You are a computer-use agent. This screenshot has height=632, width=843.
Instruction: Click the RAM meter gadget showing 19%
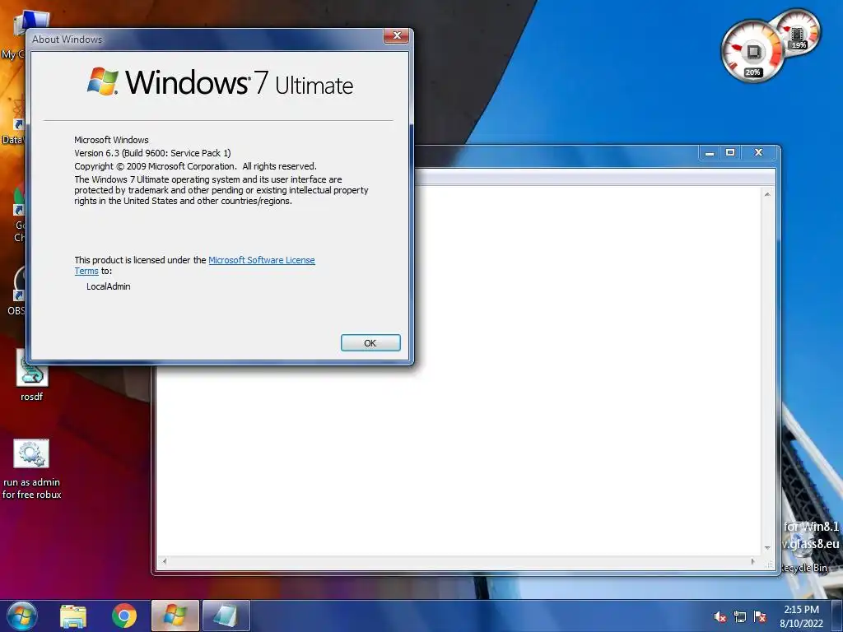pos(799,32)
